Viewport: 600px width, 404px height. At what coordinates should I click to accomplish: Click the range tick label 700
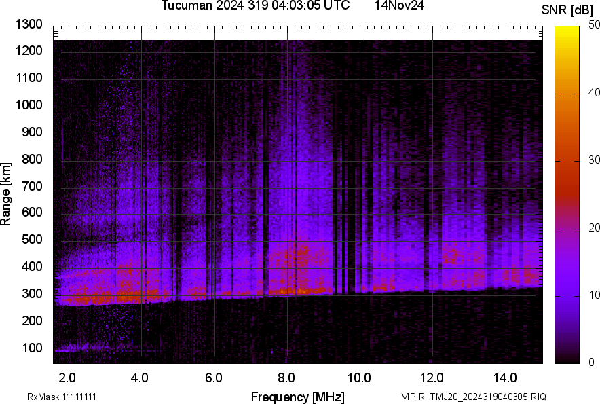(x=32, y=186)
